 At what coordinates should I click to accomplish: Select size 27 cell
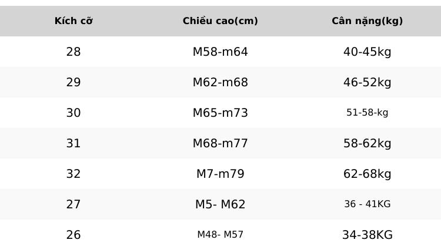tap(73, 204)
